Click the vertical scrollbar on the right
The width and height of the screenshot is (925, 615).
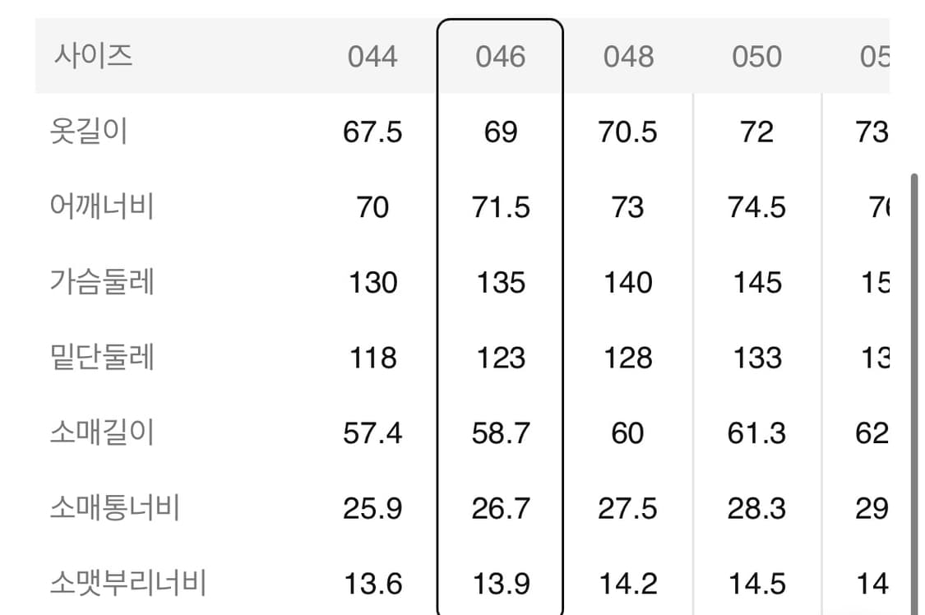pos(913,386)
